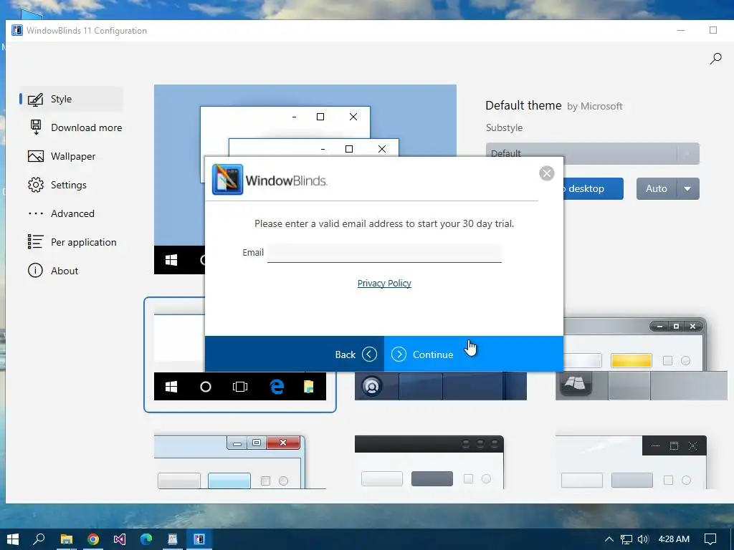The image size is (734, 550).
Task: Click the WindowBlinds taskbar icon
Action: (199, 539)
